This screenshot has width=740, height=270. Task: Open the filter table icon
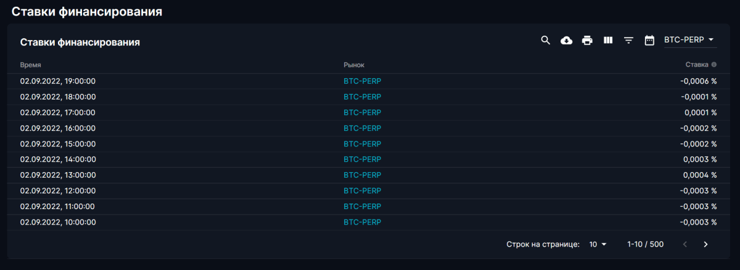coord(628,40)
